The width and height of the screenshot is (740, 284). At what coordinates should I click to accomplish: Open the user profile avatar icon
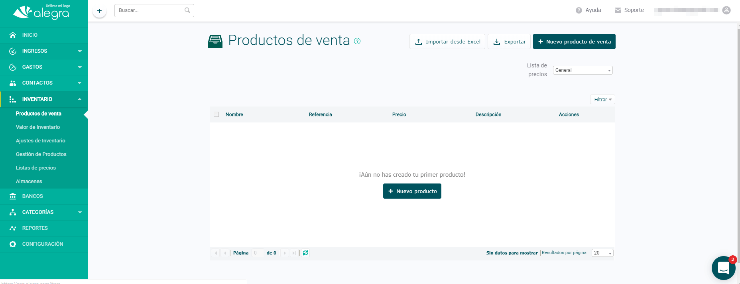(x=726, y=10)
